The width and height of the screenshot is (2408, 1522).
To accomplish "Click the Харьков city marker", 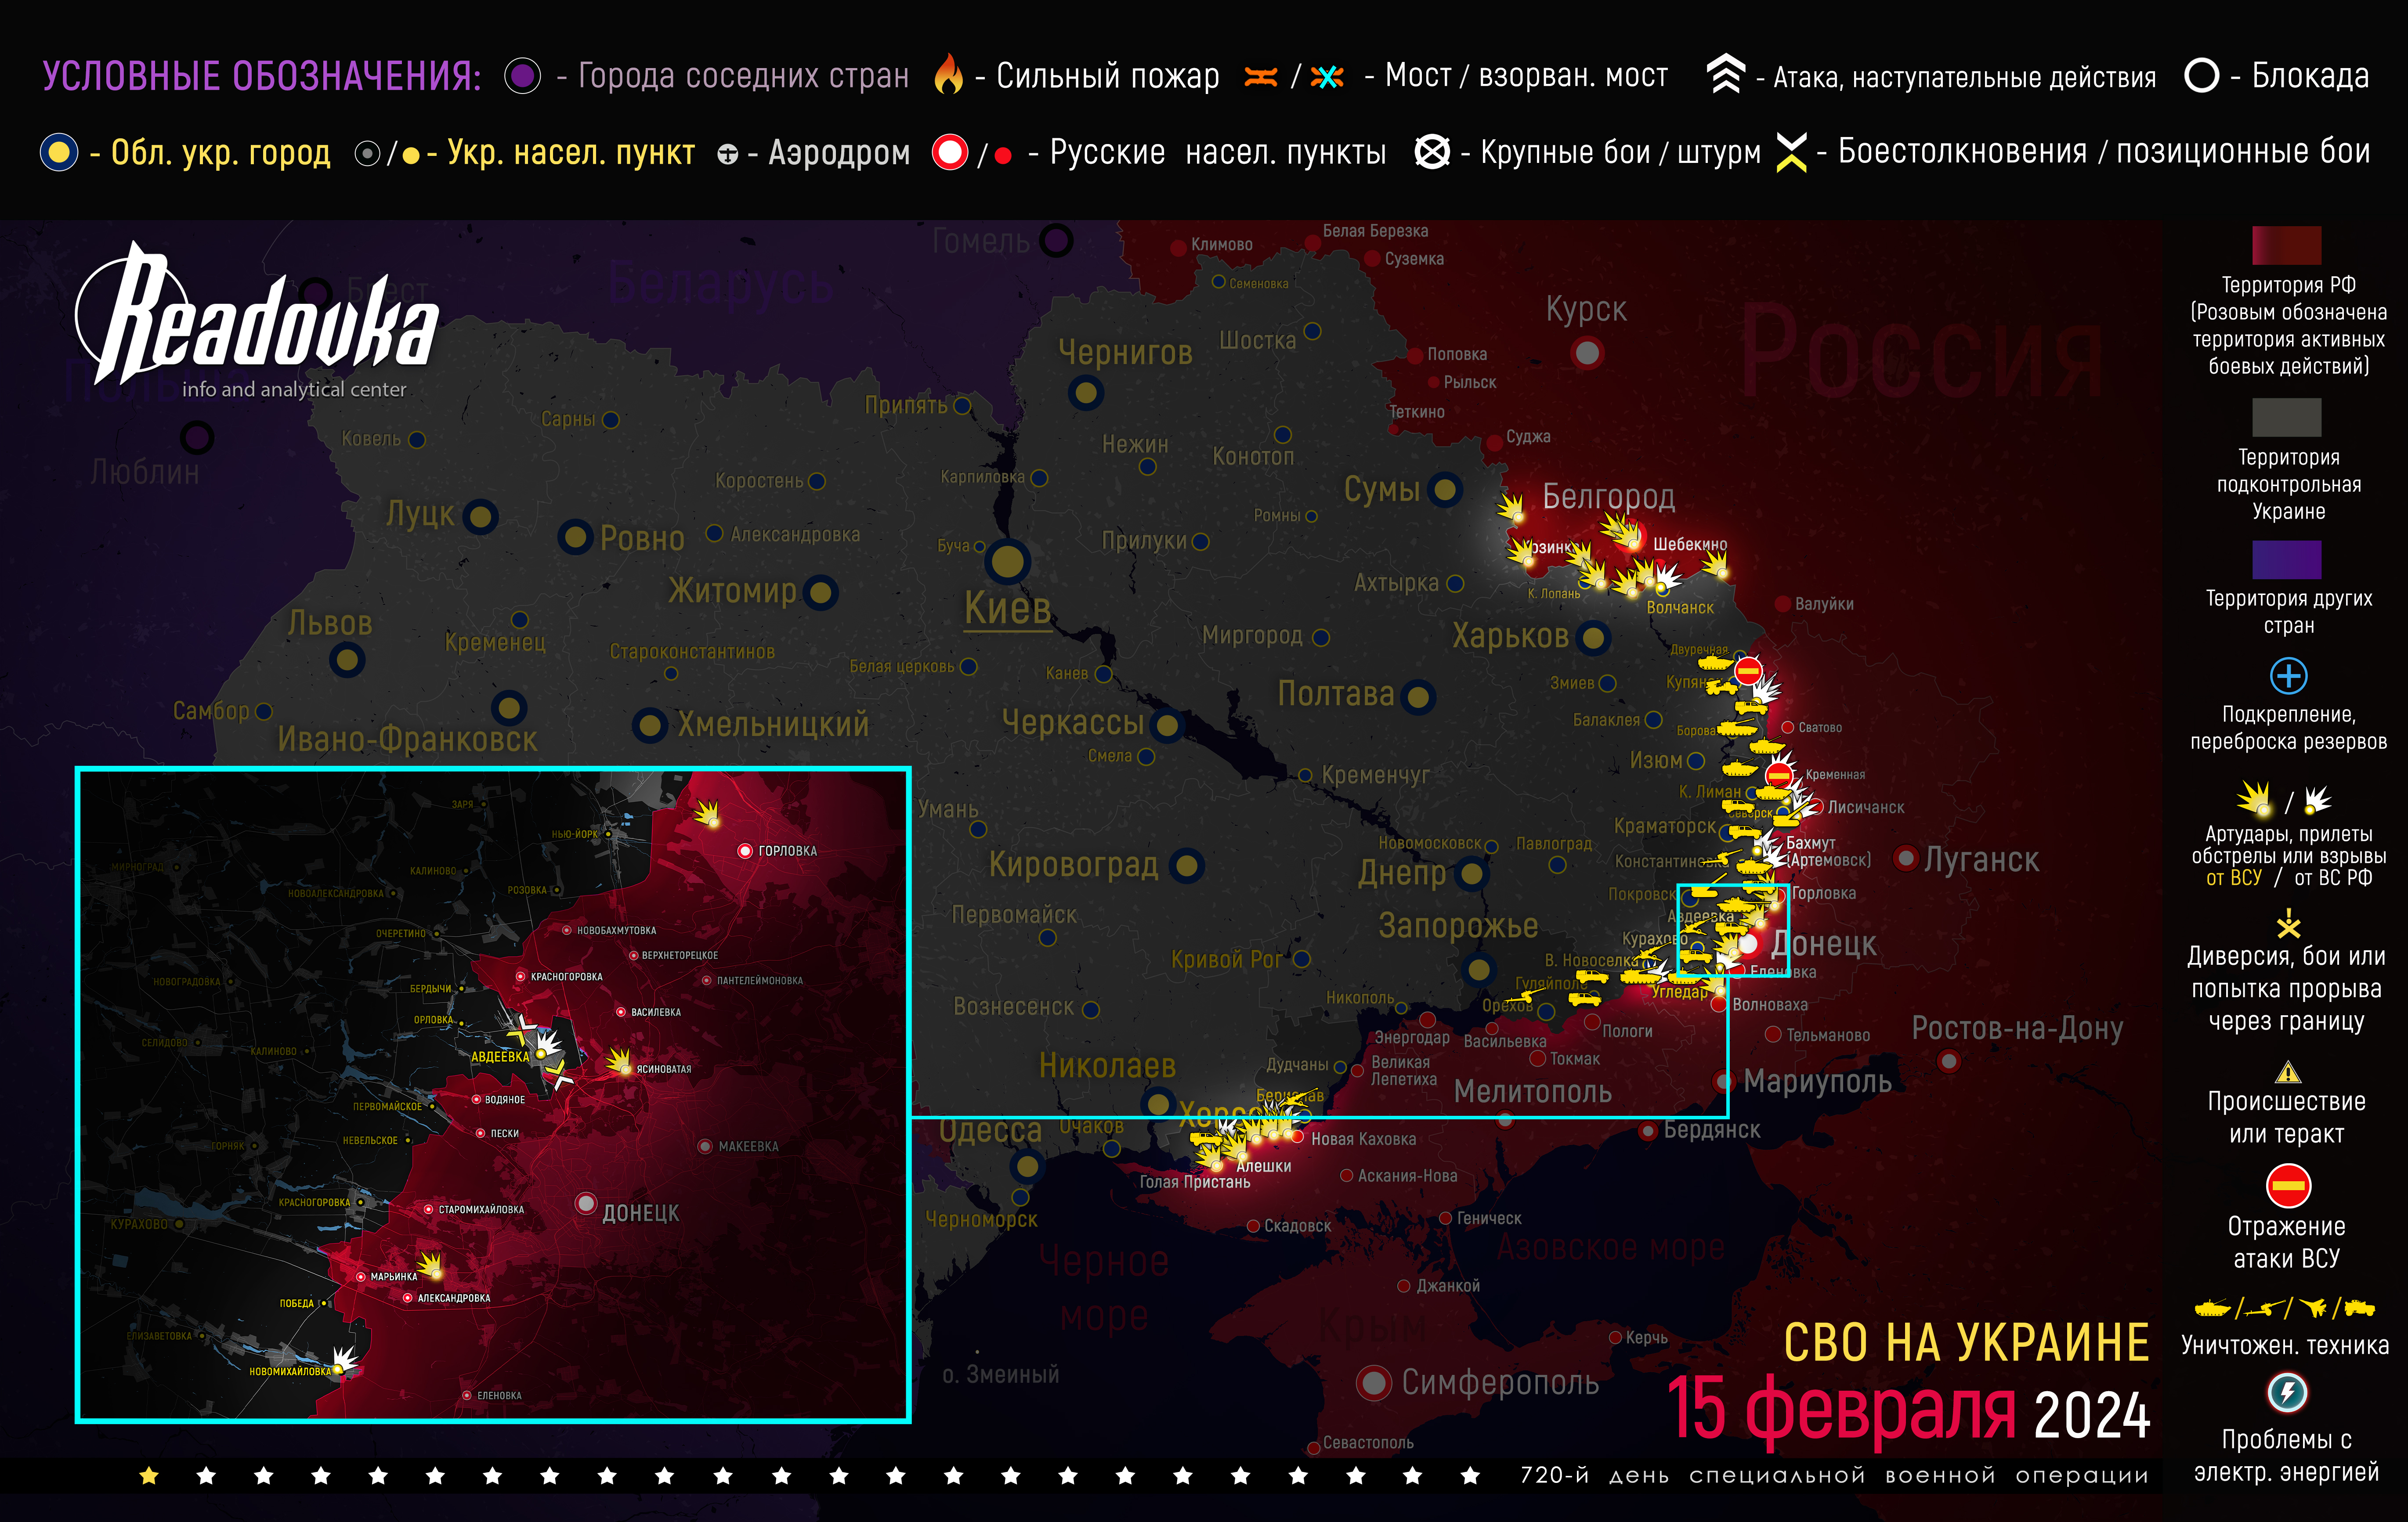I will click(1594, 637).
